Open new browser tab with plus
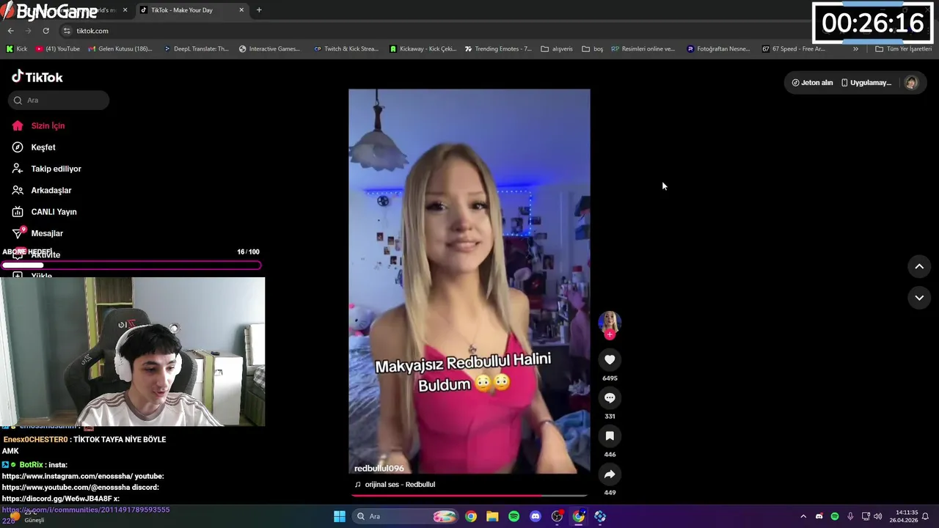 [259, 10]
